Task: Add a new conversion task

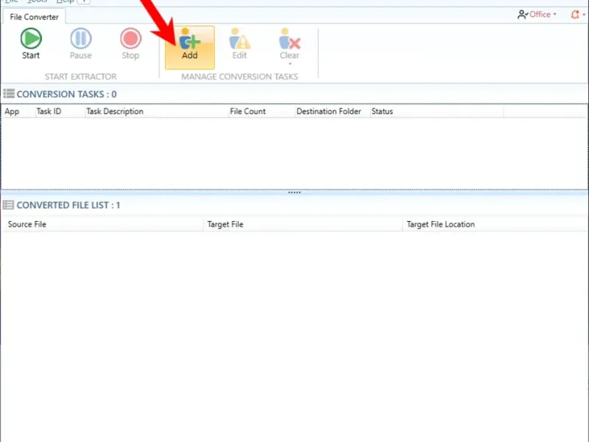Action: coord(190,47)
